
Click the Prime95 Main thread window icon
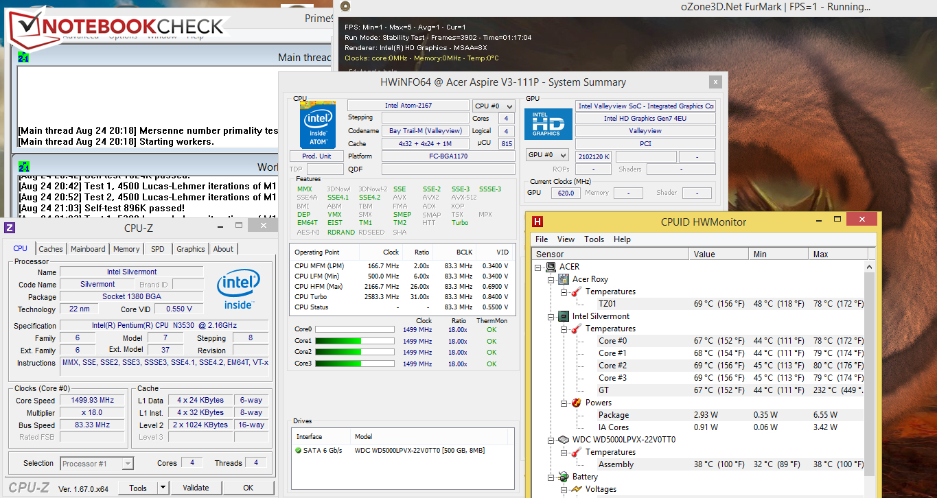point(23,58)
